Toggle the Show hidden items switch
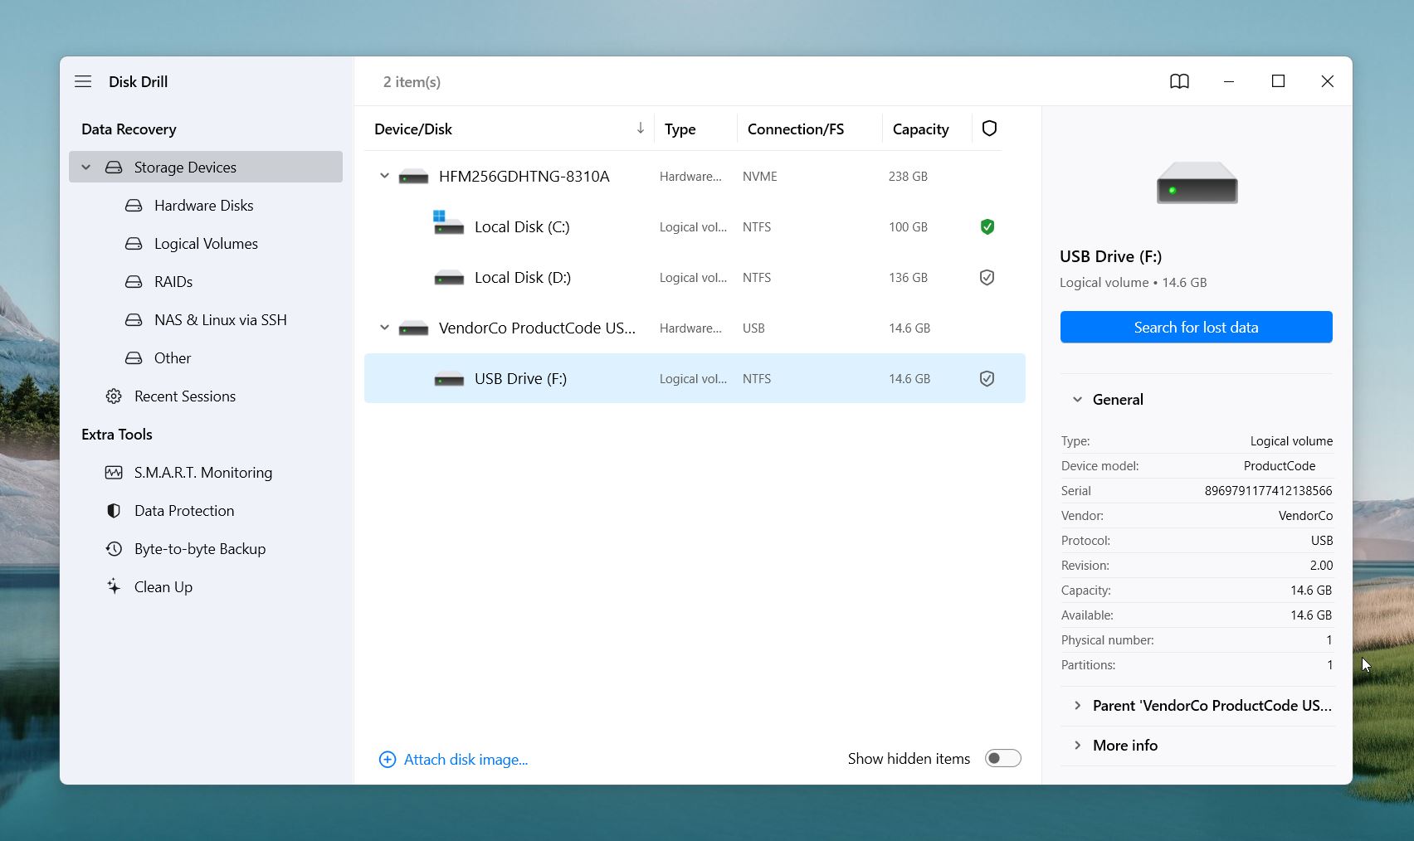Image resolution: width=1414 pixels, height=841 pixels. point(1002,758)
